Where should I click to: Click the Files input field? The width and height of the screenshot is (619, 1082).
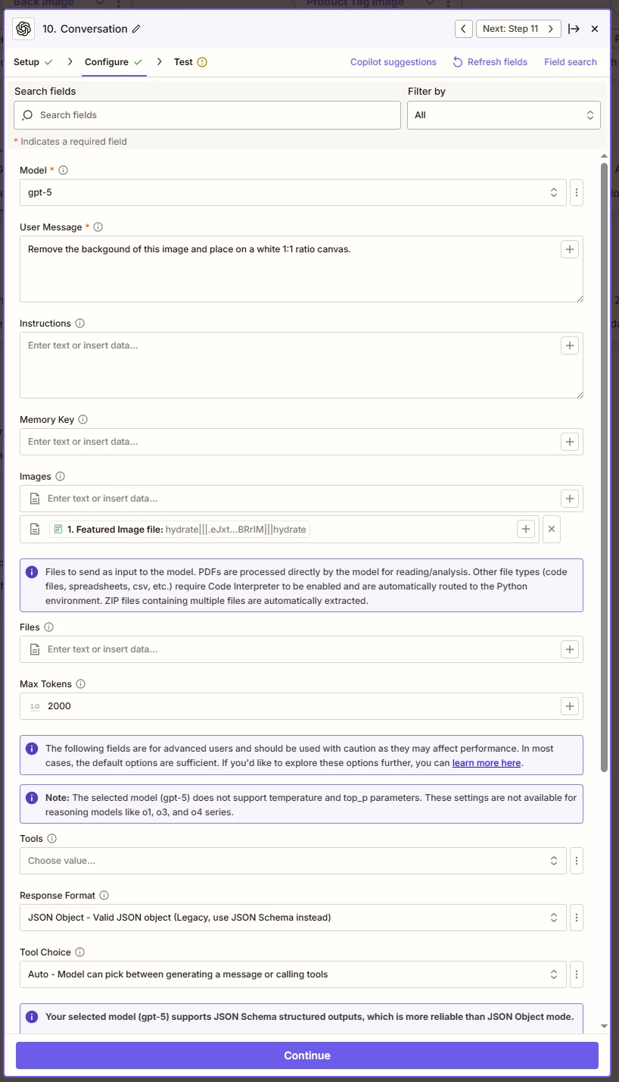pyautogui.click(x=301, y=649)
